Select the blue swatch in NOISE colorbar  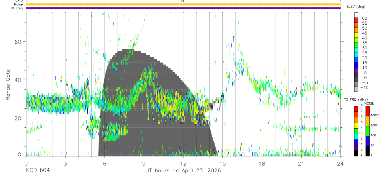click(367, 141)
